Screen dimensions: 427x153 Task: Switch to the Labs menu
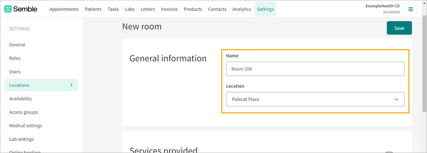pyautogui.click(x=130, y=9)
